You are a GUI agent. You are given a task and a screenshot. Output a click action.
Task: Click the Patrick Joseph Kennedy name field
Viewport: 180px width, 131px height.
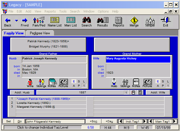[x=54, y=59]
